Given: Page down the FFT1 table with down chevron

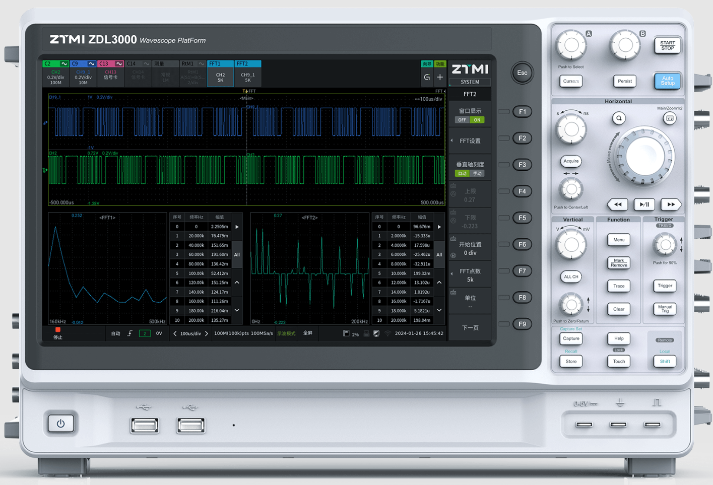Looking at the screenshot, I should 237,310.
